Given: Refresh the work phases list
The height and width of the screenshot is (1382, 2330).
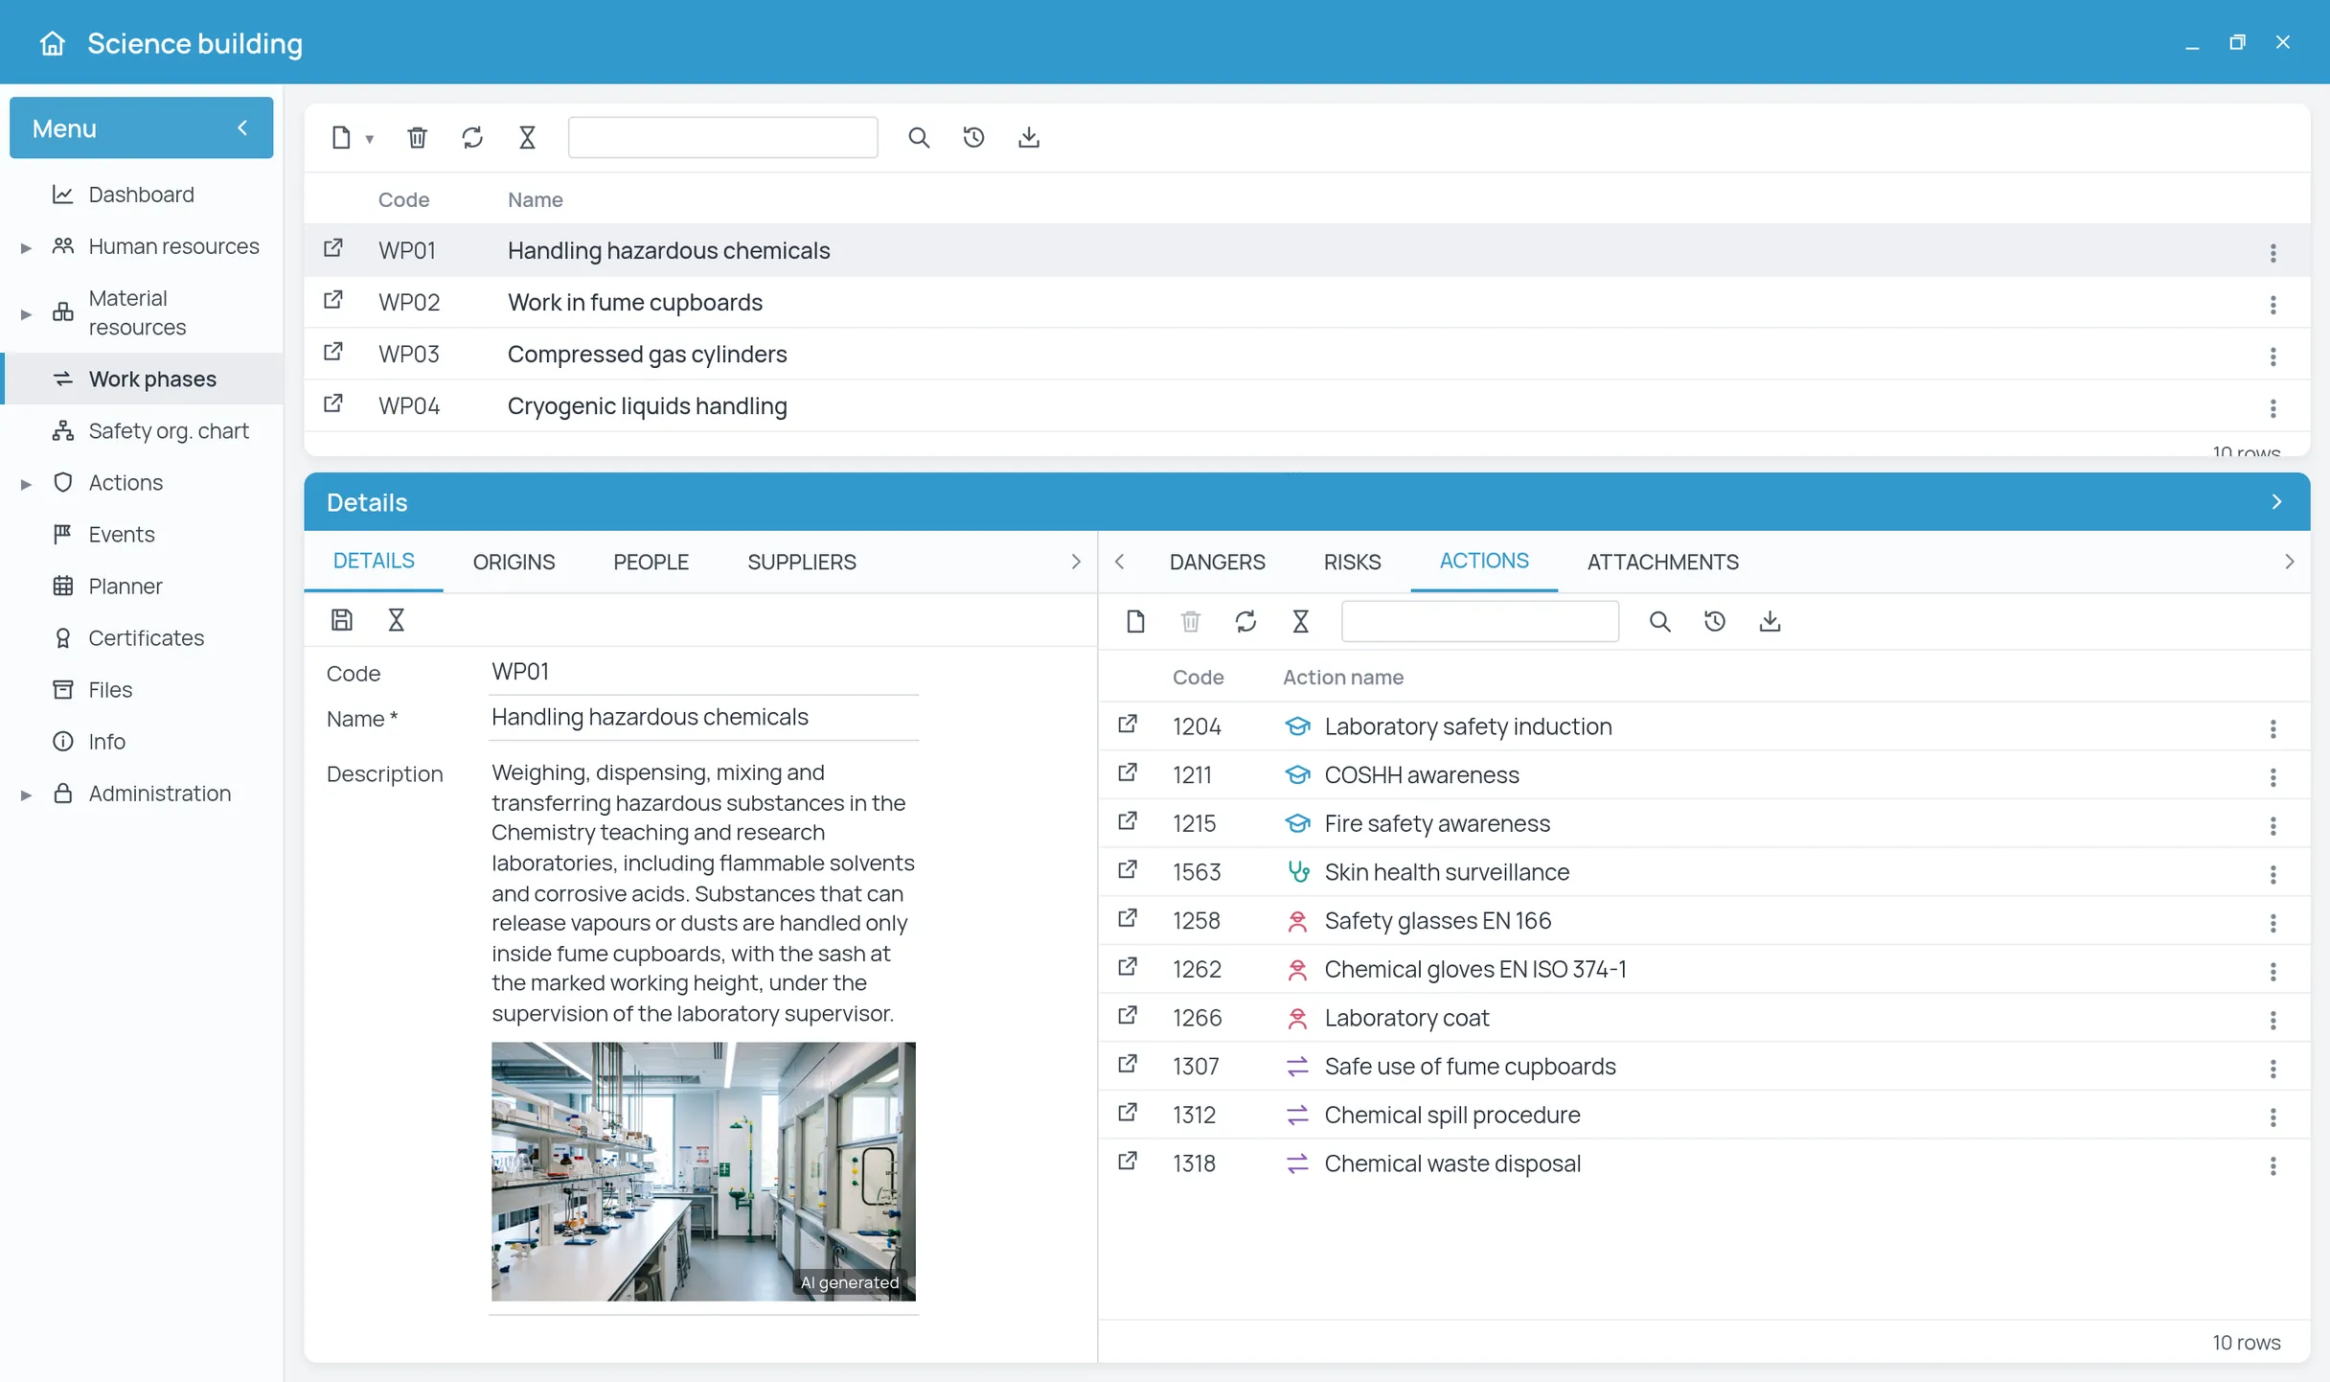Looking at the screenshot, I should (x=472, y=138).
